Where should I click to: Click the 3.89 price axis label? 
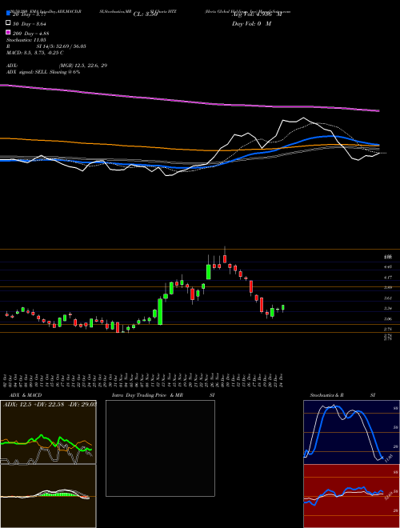(x=388, y=287)
